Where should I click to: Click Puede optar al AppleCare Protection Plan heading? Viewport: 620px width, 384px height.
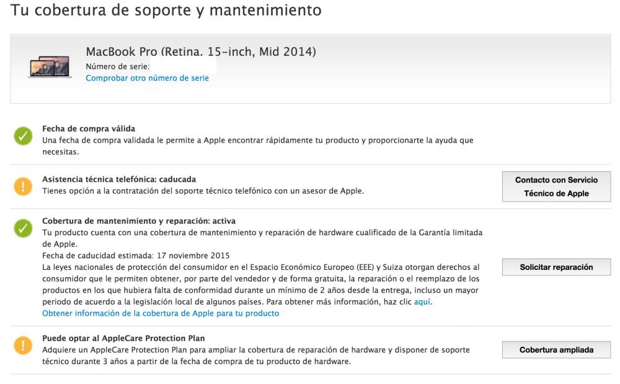click(x=123, y=339)
